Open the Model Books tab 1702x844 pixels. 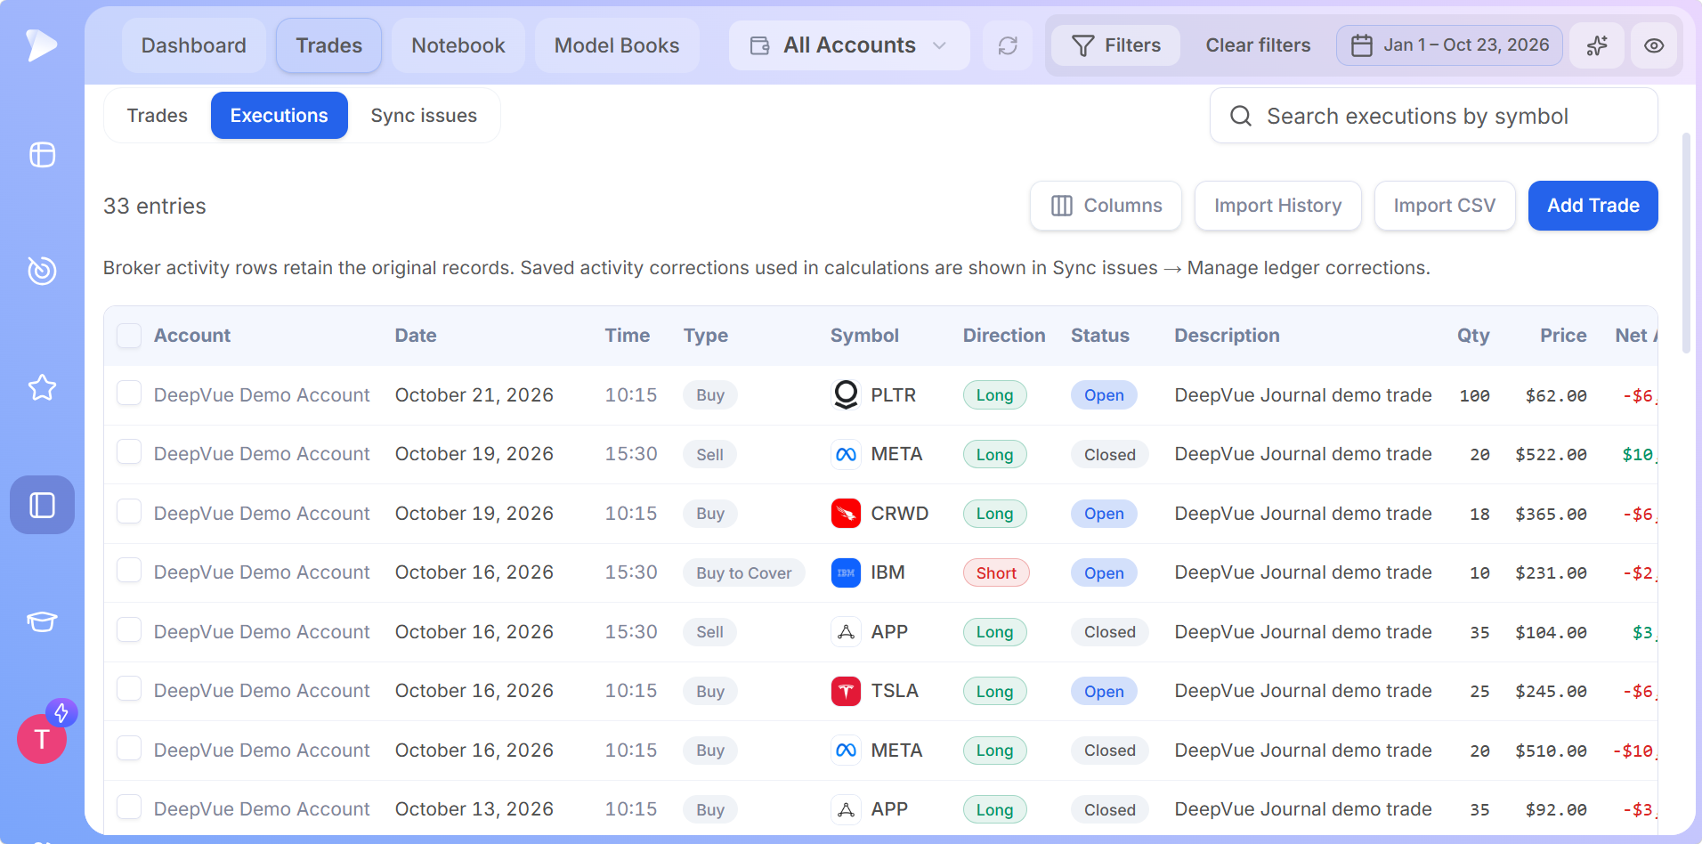(x=617, y=45)
